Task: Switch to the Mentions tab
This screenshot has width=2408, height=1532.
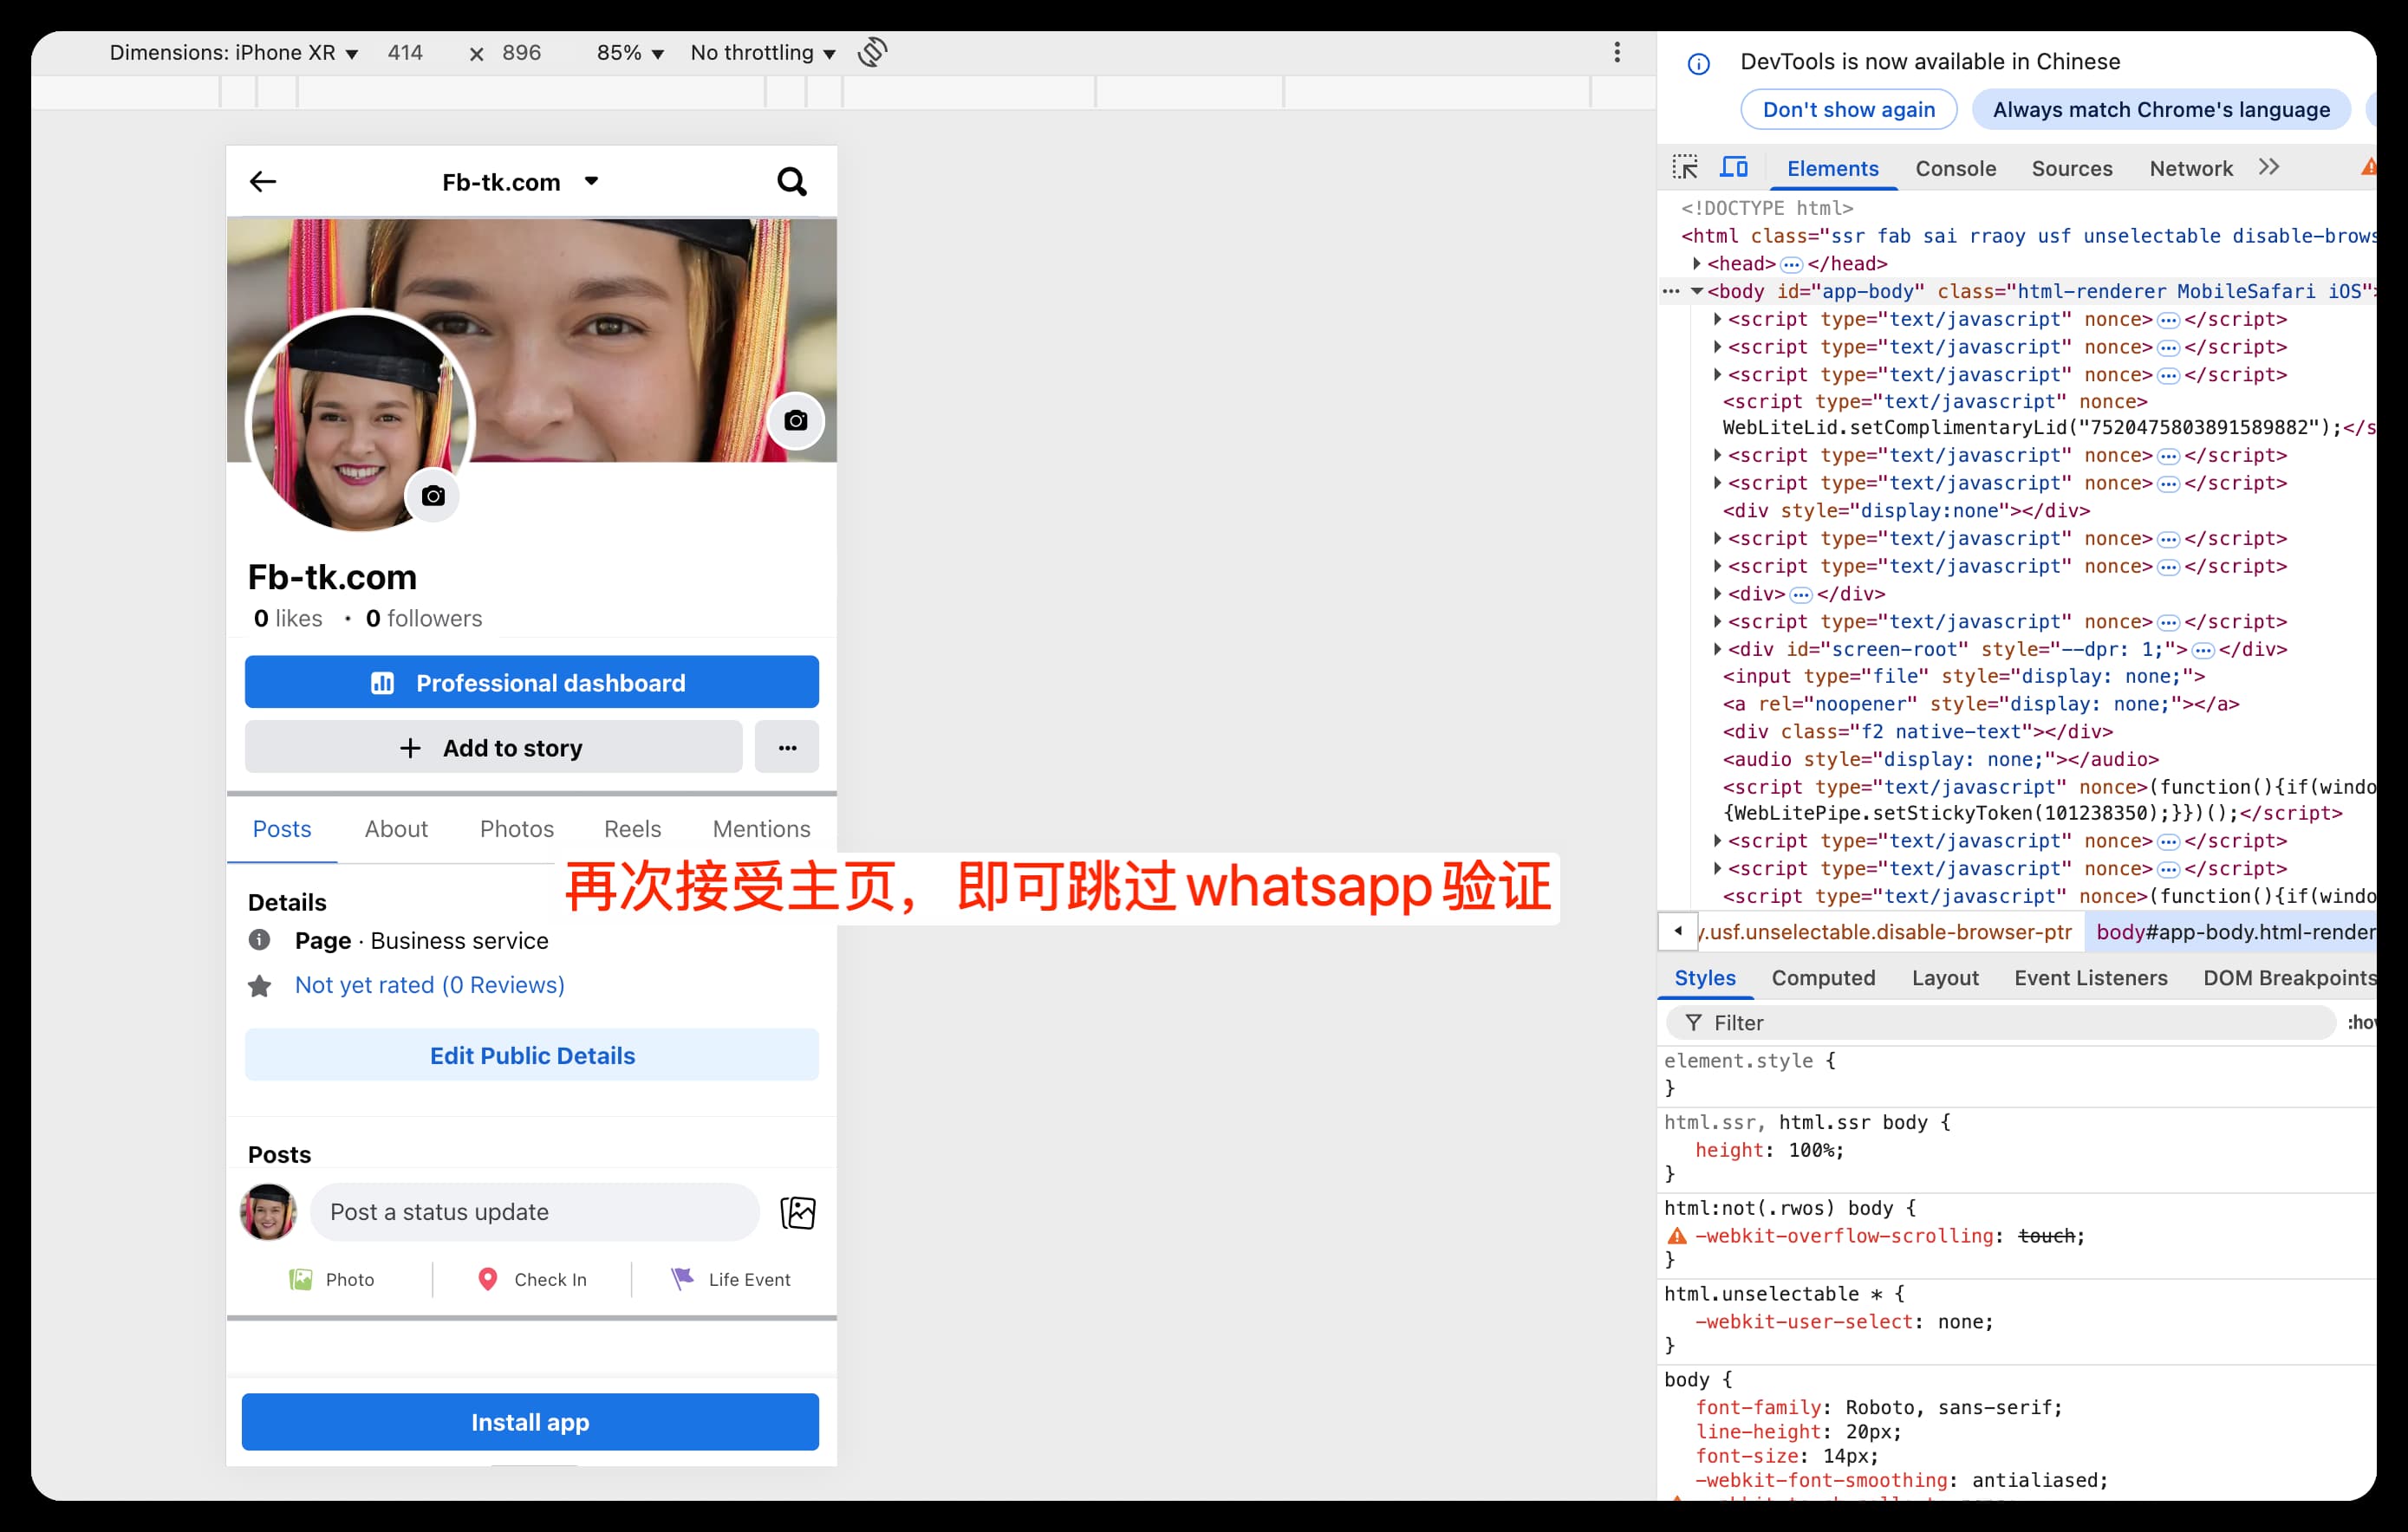Action: coord(762,828)
